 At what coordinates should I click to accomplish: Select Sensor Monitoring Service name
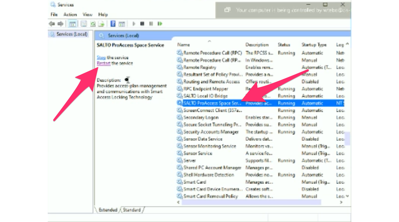(x=209, y=146)
